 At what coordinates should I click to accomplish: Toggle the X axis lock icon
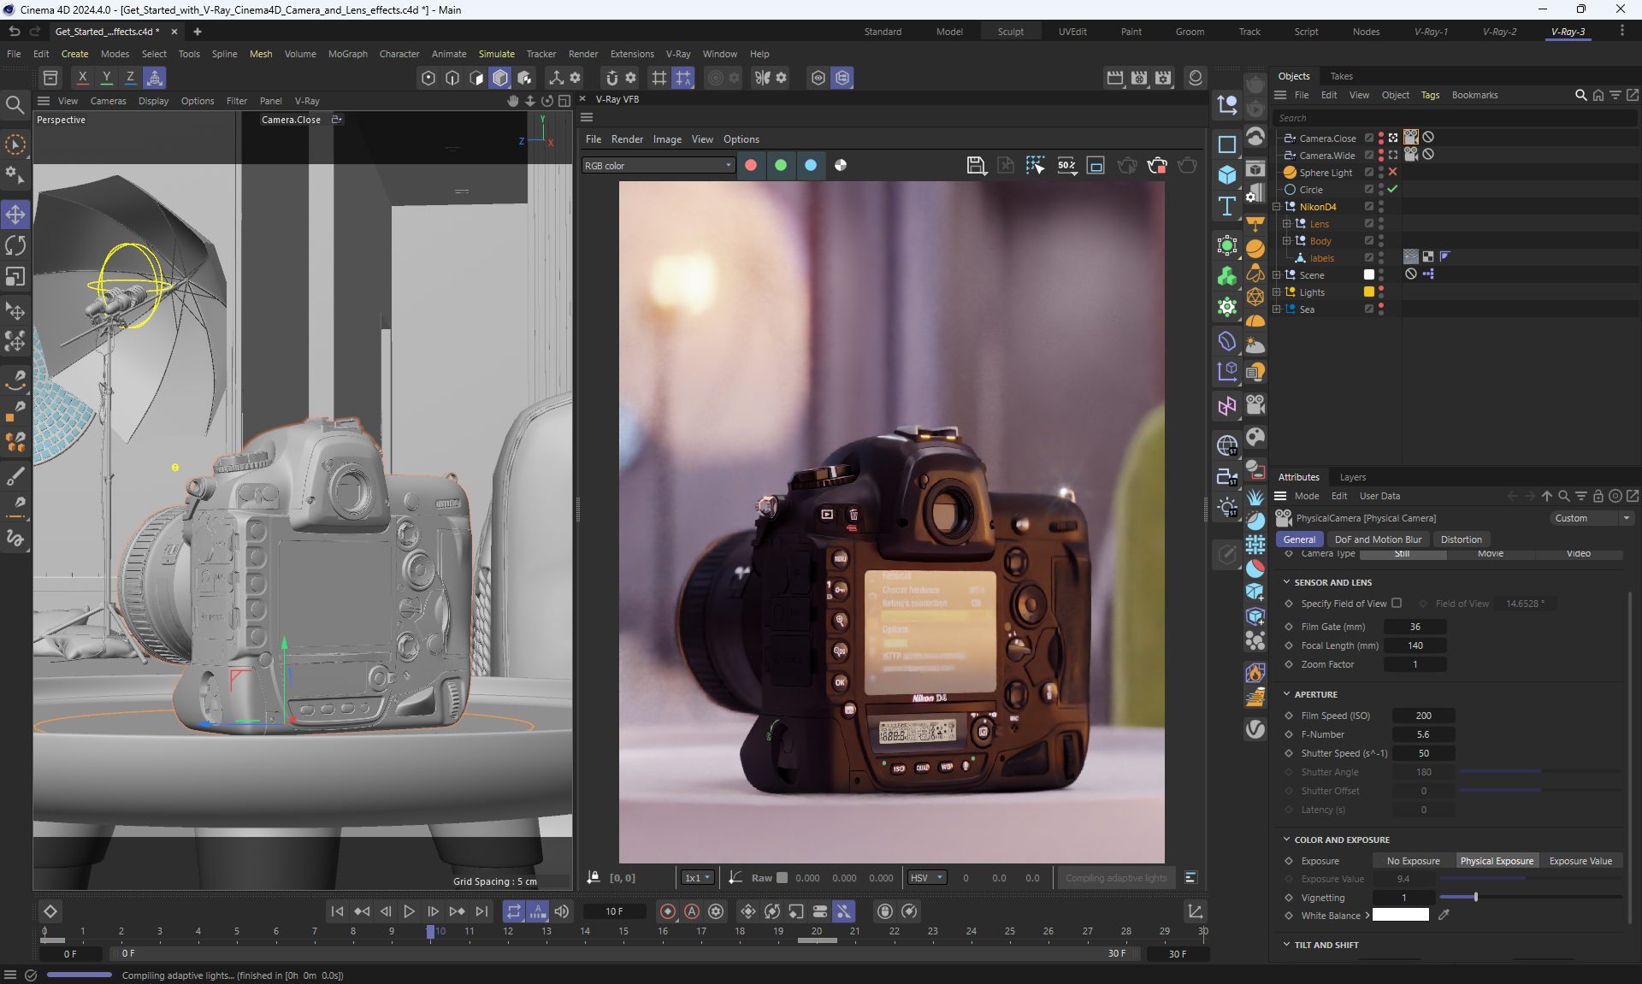point(82,78)
